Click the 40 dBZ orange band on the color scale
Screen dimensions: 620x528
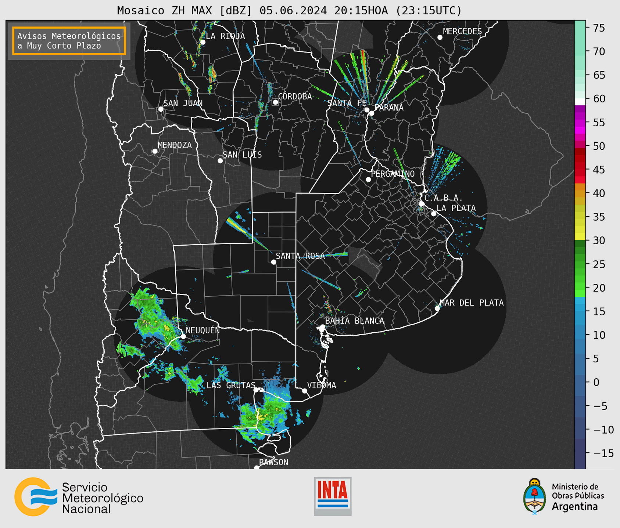pyautogui.click(x=580, y=193)
